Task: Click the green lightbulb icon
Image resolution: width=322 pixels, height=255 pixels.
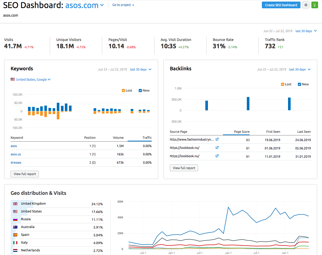Action: 314,5
